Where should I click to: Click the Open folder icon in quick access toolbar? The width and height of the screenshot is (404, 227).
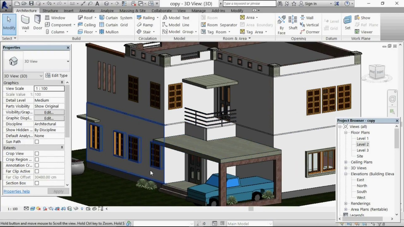[x=24, y=3]
